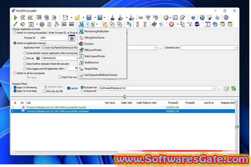Click the envelope mail icon in toolbar
Image resolution: width=251 pixels, height=167 pixels.
tap(210, 18)
